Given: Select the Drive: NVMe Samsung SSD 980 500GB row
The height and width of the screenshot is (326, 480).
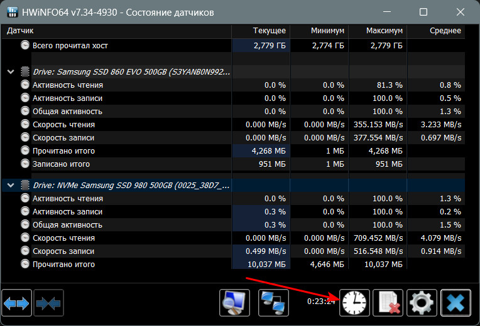Looking at the screenshot, I should [233, 186].
